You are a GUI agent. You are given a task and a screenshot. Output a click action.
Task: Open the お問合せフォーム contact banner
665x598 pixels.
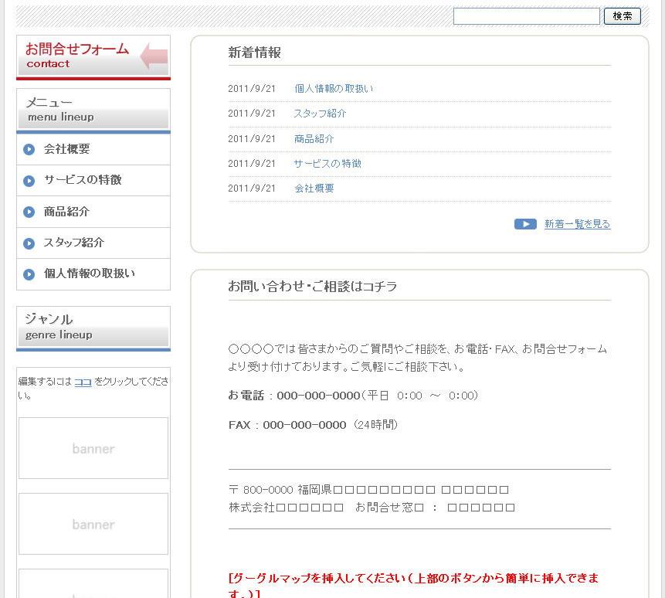[77, 56]
